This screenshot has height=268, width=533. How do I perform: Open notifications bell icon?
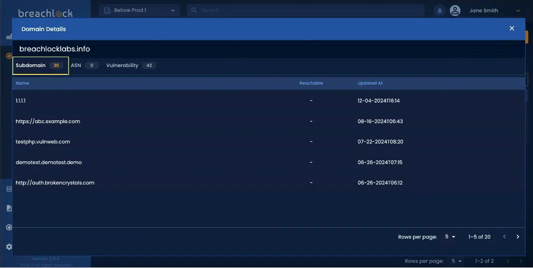pos(439,10)
